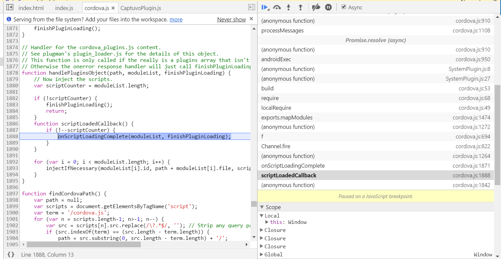Select the processMessages call frame
The height and width of the screenshot is (259, 501).
376,30
